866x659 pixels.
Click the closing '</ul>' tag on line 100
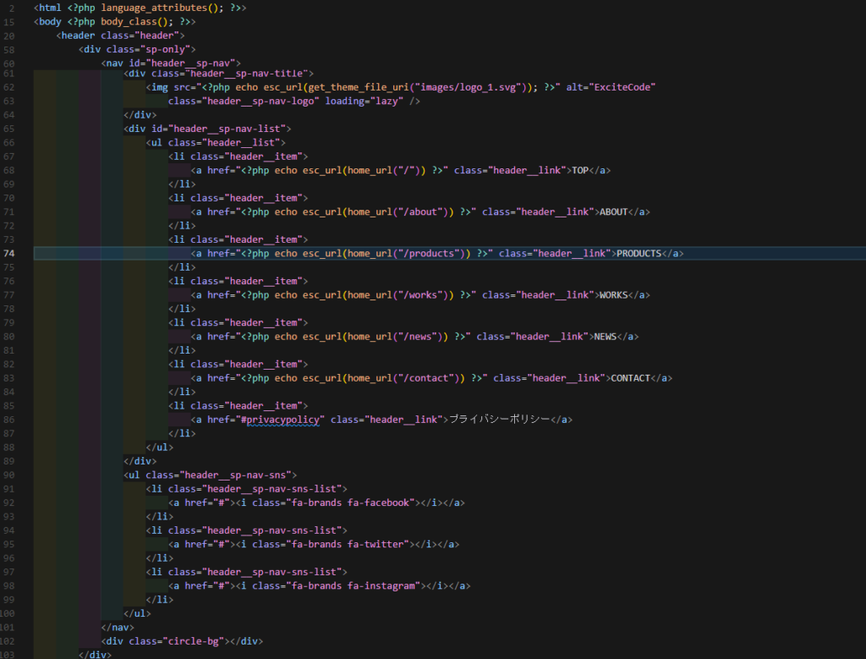click(x=138, y=613)
